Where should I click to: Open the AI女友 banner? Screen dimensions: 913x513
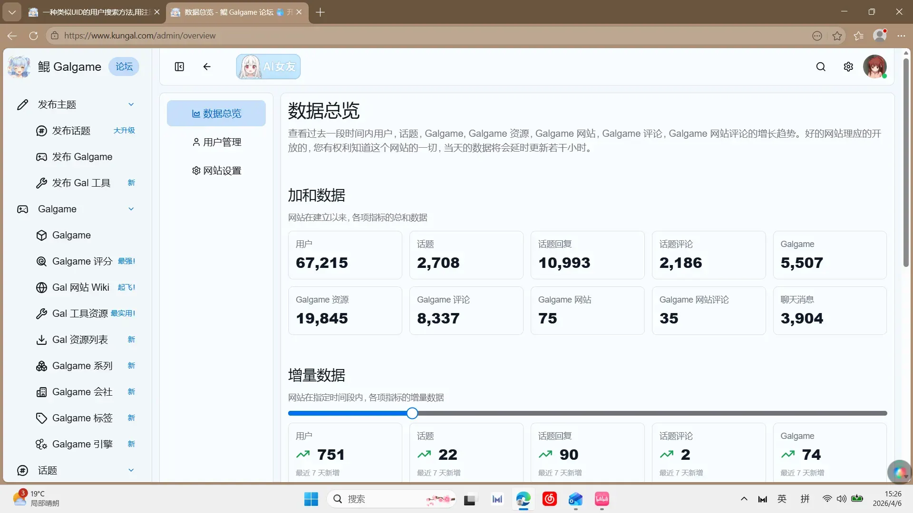(268, 66)
